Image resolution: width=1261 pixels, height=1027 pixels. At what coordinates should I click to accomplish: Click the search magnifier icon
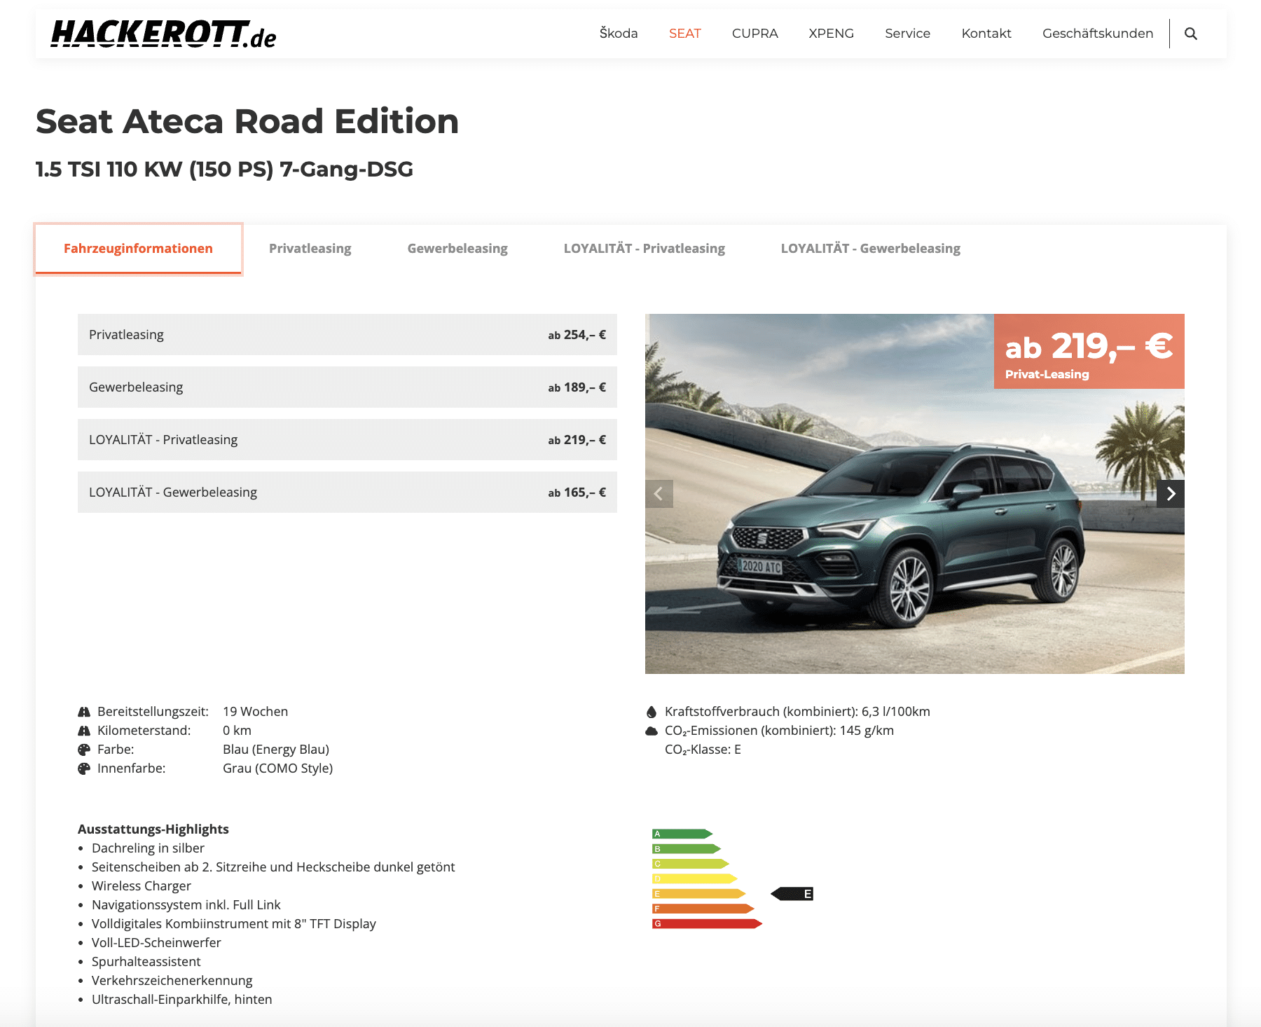(x=1190, y=34)
